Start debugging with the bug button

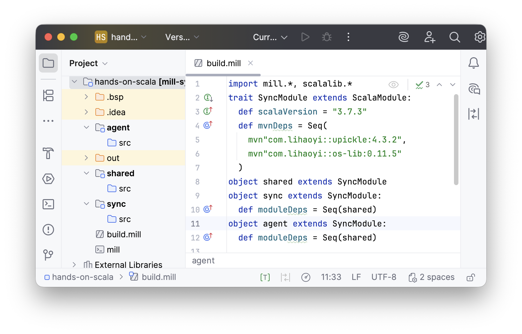coord(326,37)
